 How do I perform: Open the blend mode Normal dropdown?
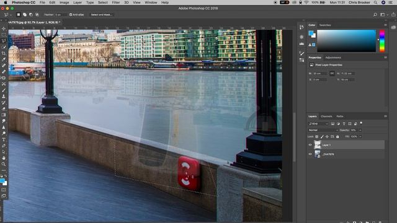[x=323, y=130]
